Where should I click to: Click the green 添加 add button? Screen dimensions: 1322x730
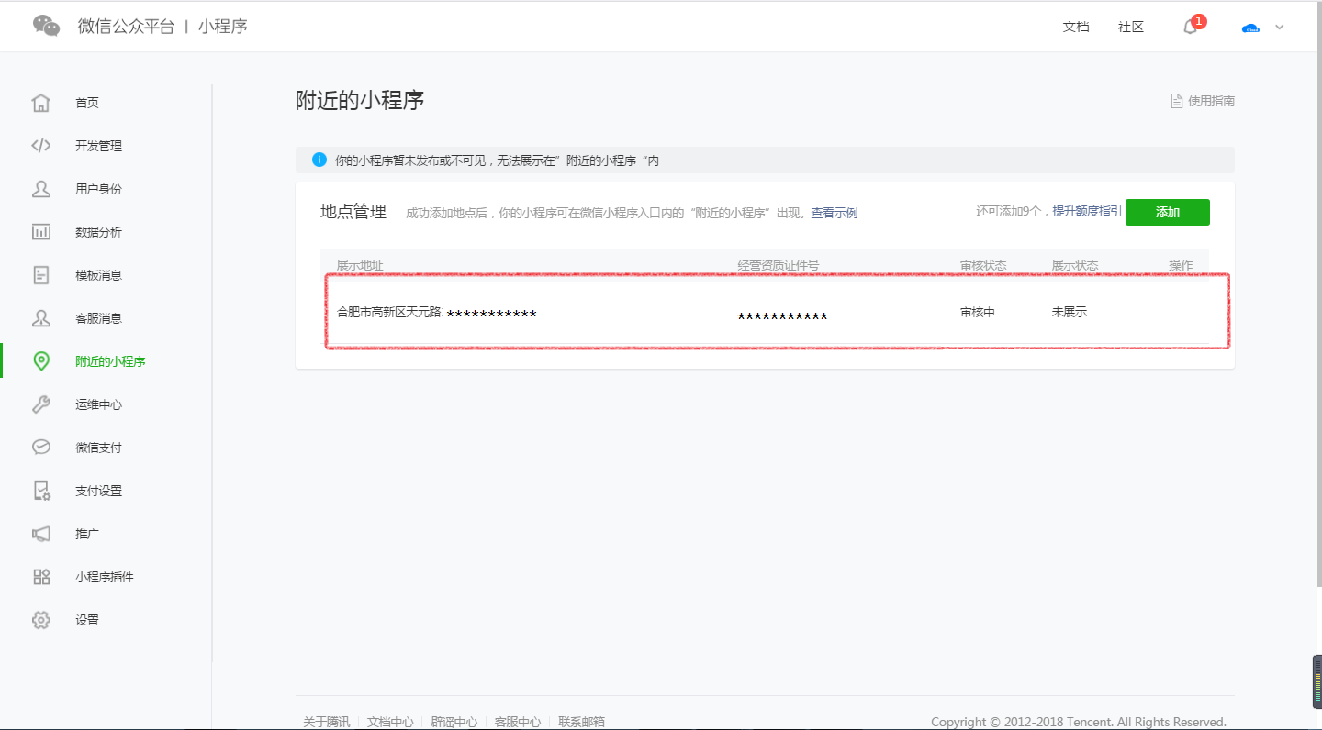[x=1167, y=212]
